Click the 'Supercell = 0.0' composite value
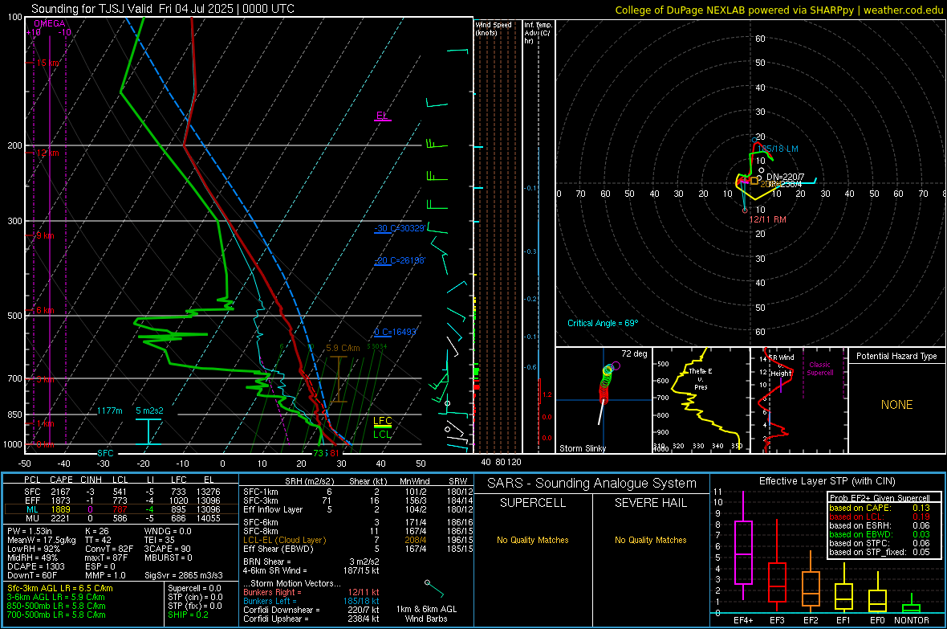 tap(194, 589)
